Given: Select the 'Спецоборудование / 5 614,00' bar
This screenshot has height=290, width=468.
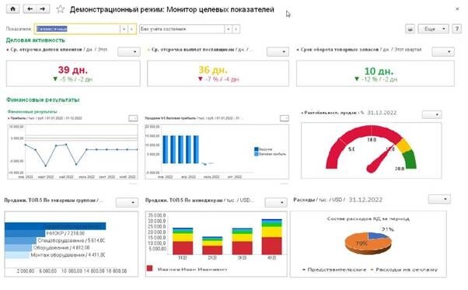Looking at the screenshot, I should 20,240.
